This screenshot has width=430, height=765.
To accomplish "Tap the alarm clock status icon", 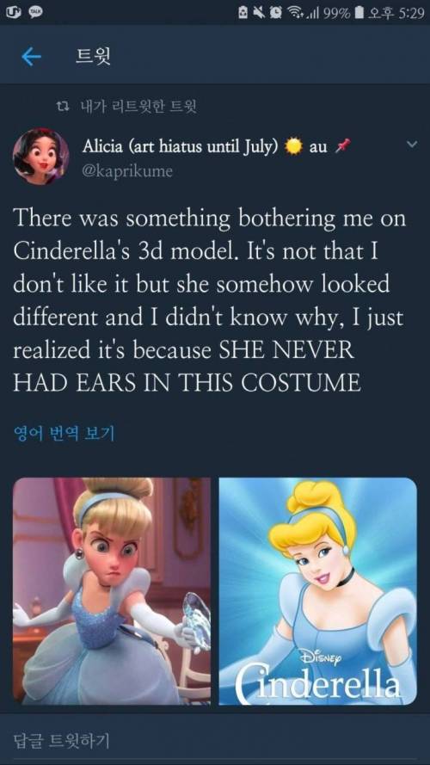I will [x=278, y=13].
